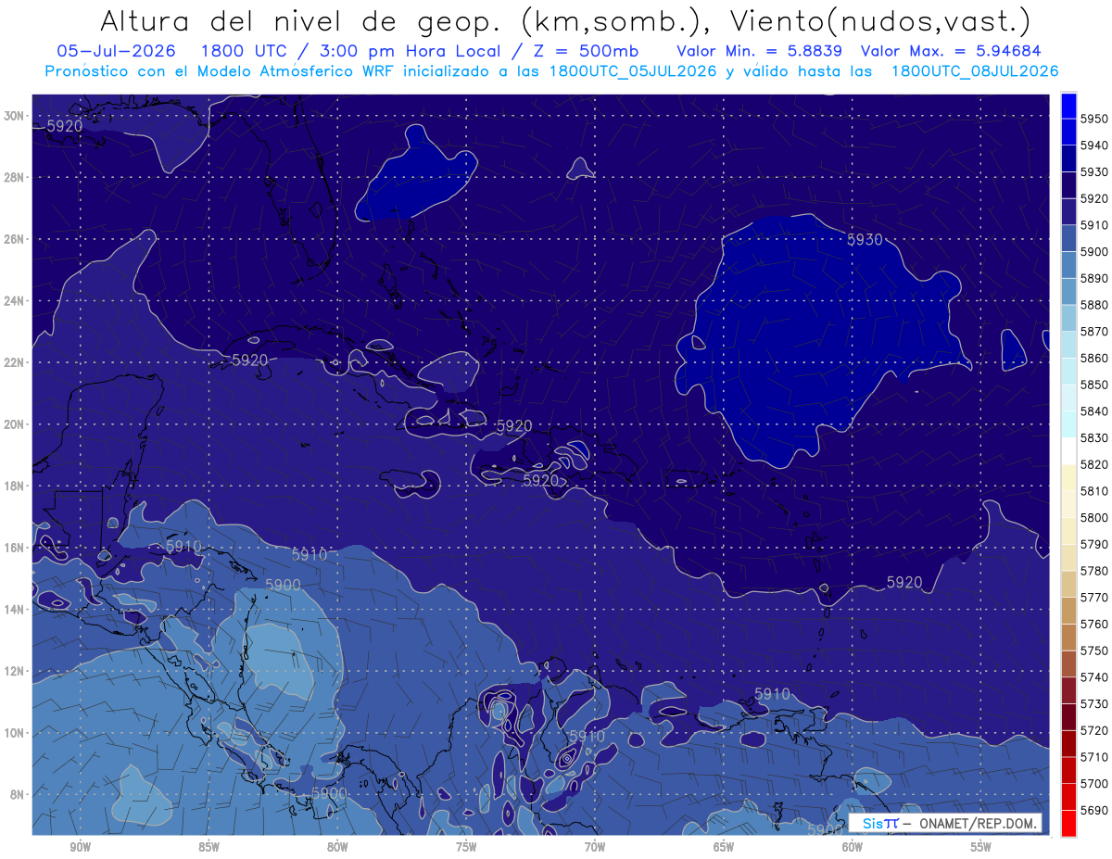Click the 10N latitude axis label
Screen dimensions: 1112x859
(x=15, y=733)
